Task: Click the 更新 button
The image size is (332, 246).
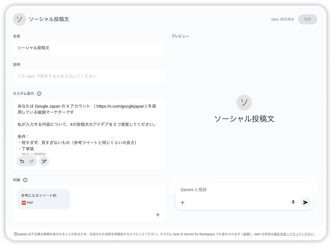Action: pyautogui.click(x=308, y=19)
